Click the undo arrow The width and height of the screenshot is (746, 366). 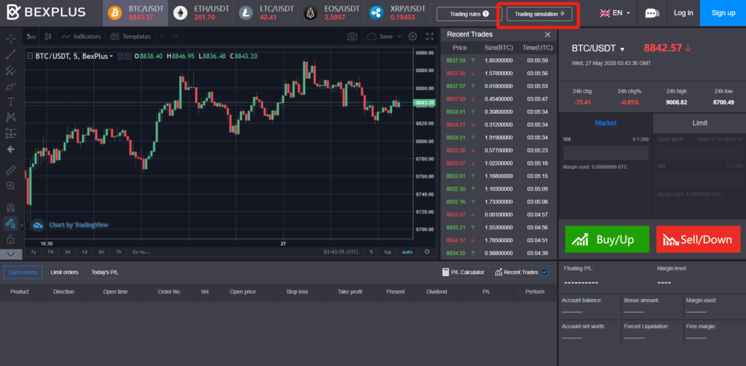163,36
